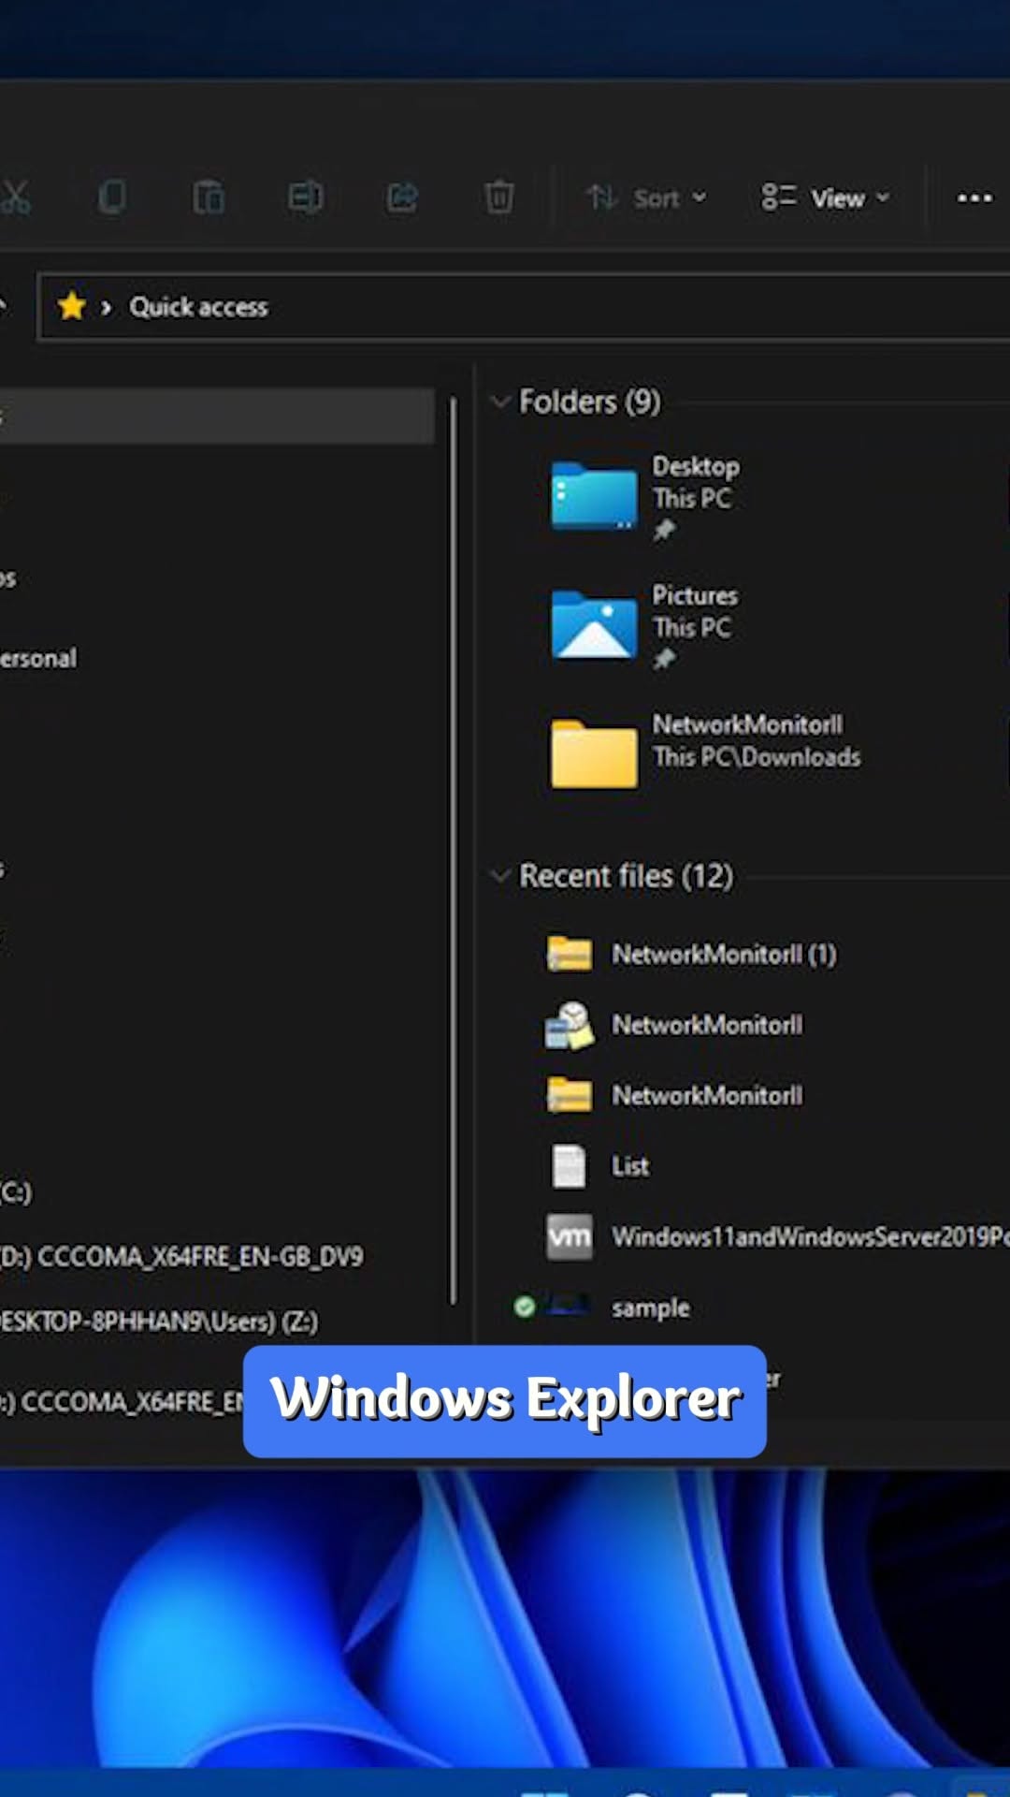Select the sample recent file

point(651,1308)
